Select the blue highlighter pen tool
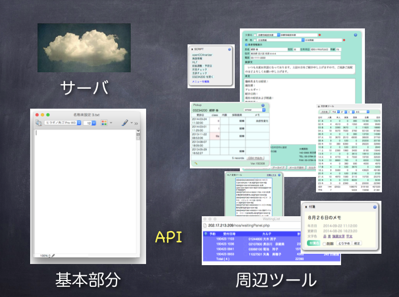 (x=124, y=123)
